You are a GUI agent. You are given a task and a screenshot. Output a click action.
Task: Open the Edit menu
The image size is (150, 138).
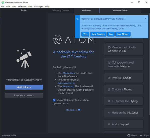pos(8,6)
